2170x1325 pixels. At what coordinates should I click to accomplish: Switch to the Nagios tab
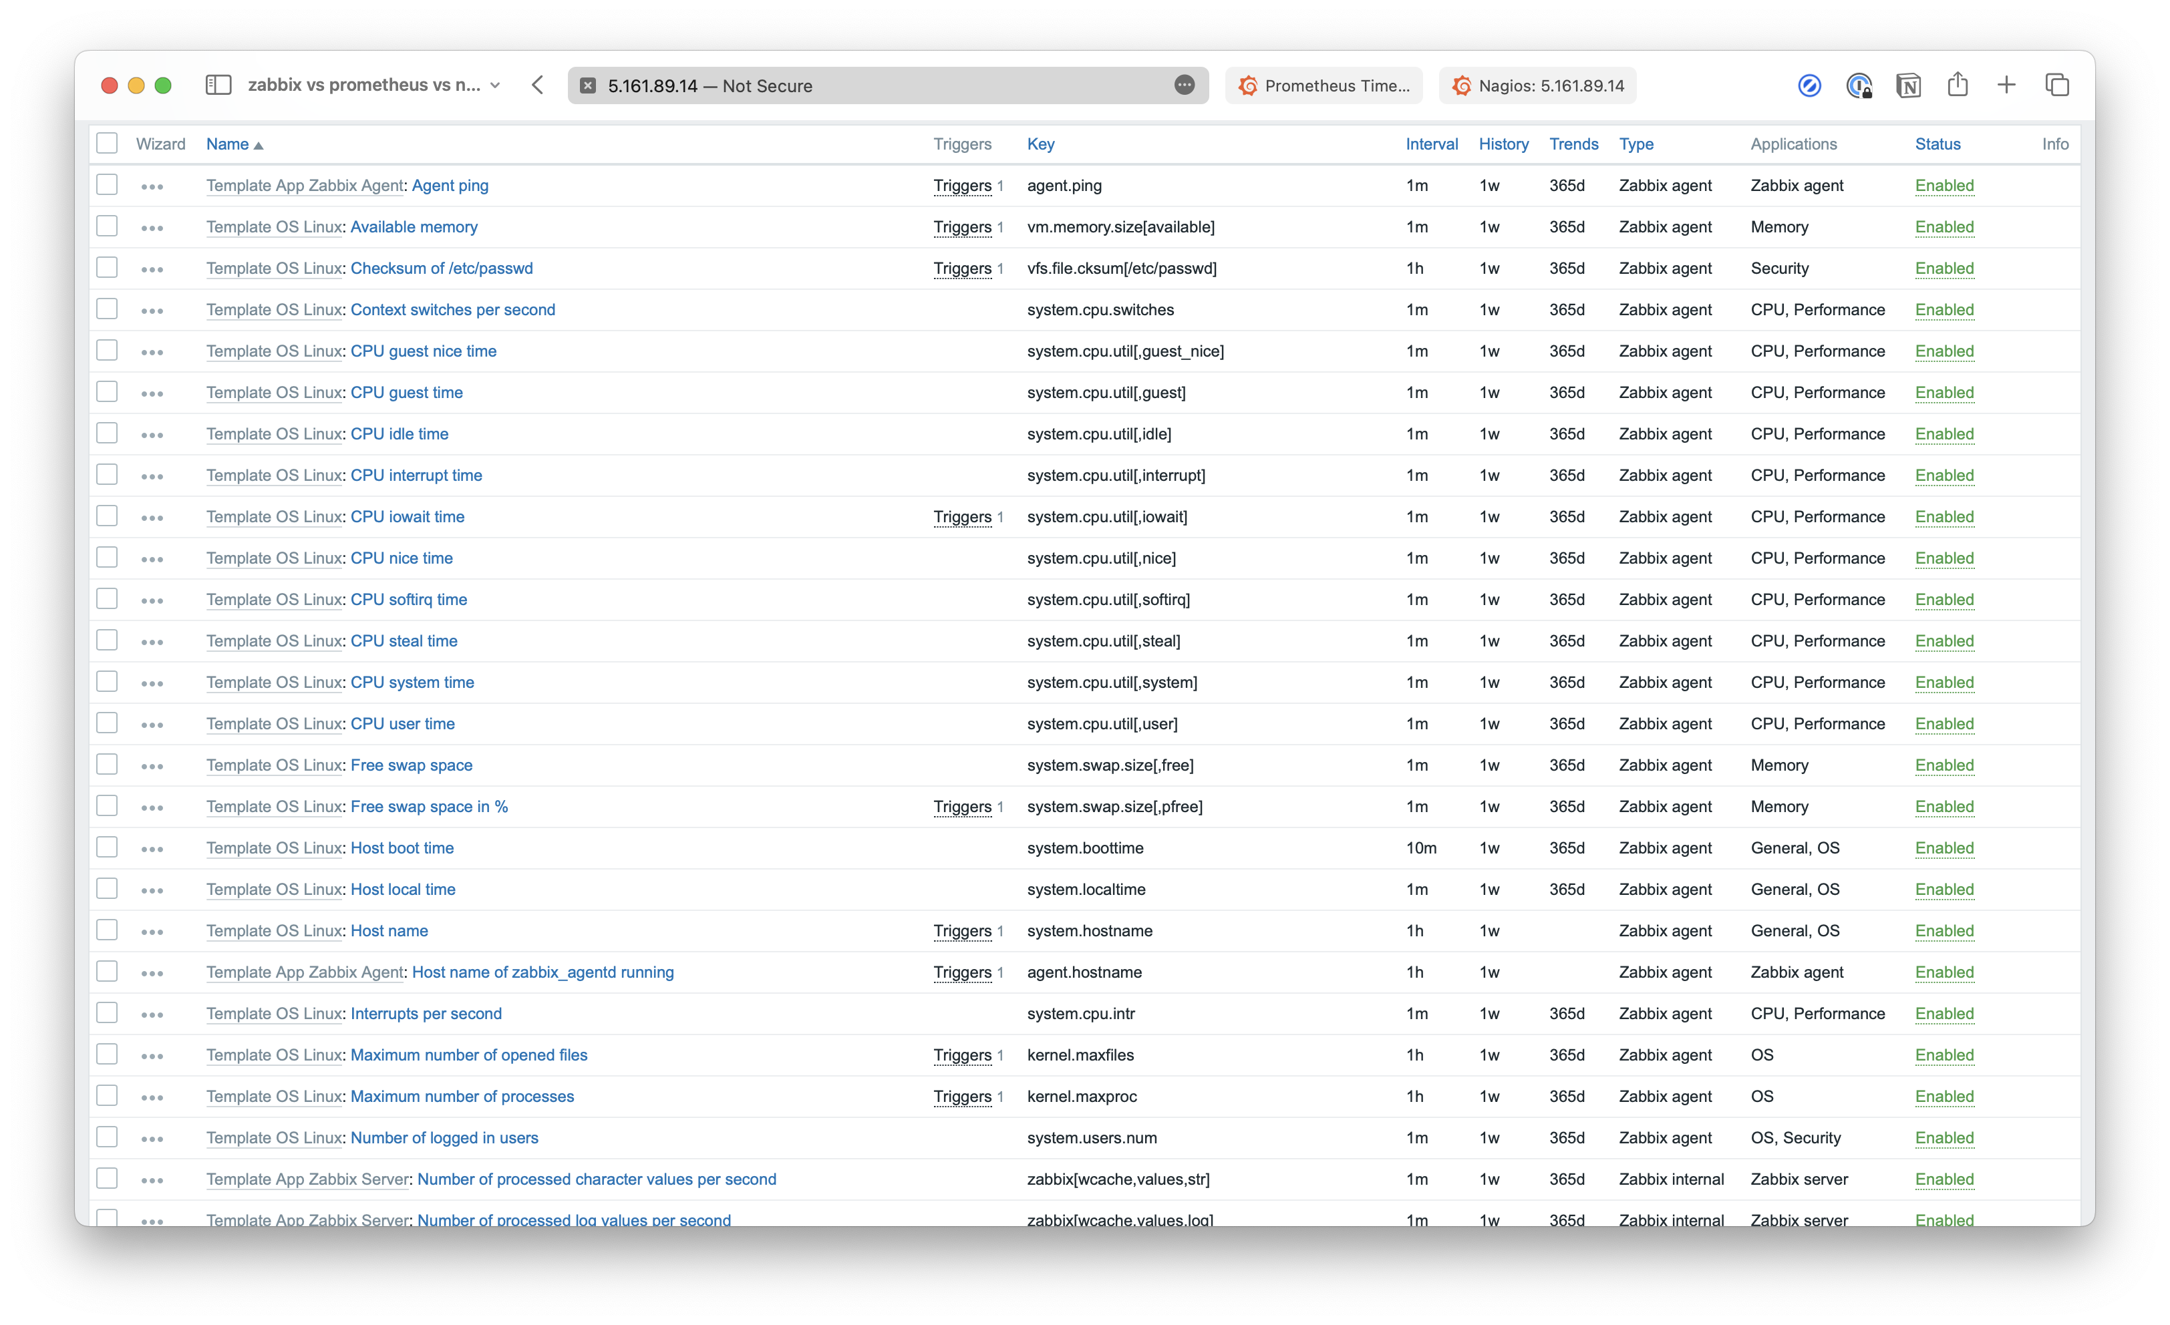1537,85
